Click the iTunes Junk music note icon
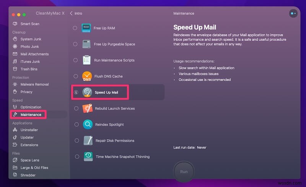Viewport: 306px width, 187px height. pyautogui.click(x=15, y=62)
